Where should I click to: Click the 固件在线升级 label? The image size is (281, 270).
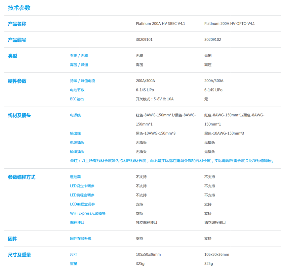[81, 239]
